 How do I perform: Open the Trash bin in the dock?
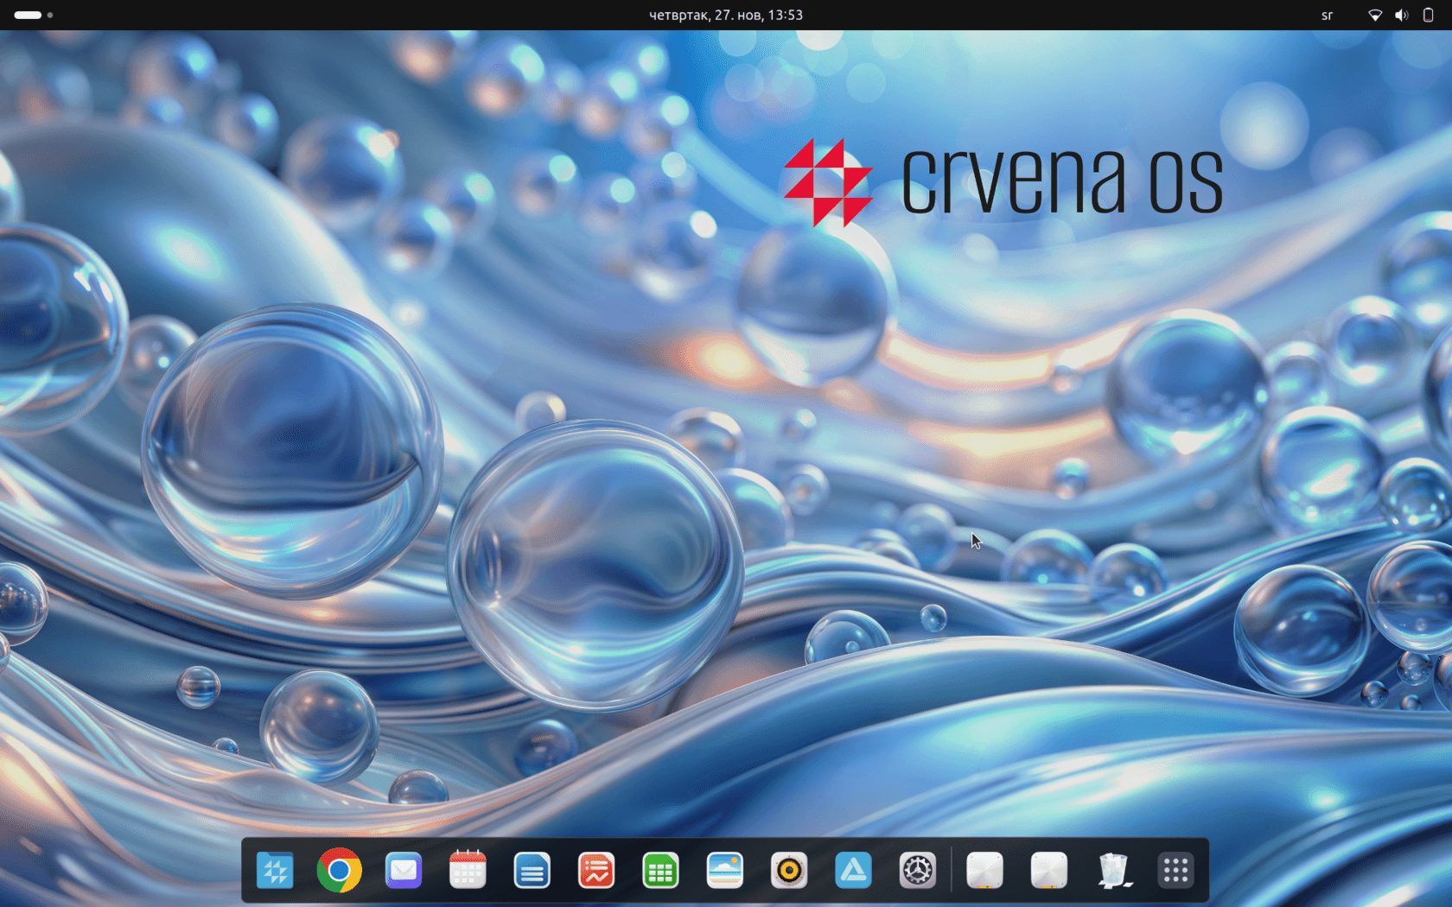[x=1113, y=871]
